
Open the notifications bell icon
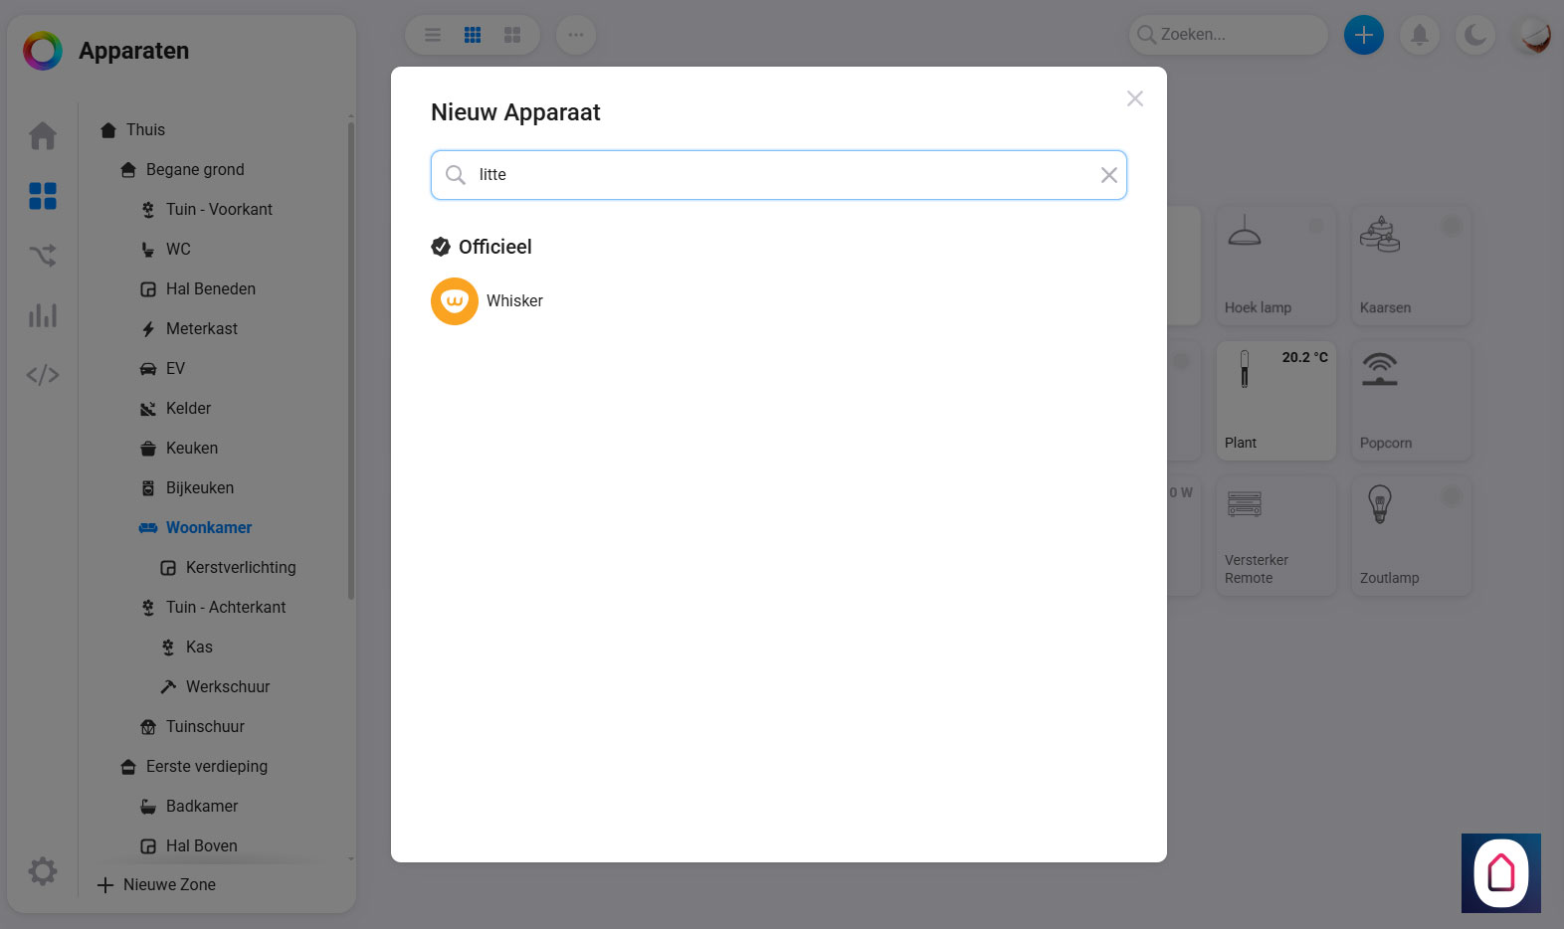pos(1420,35)
